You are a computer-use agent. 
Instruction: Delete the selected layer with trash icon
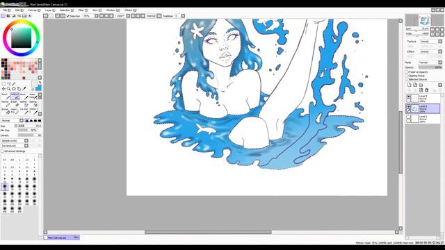tap(426, 90)
